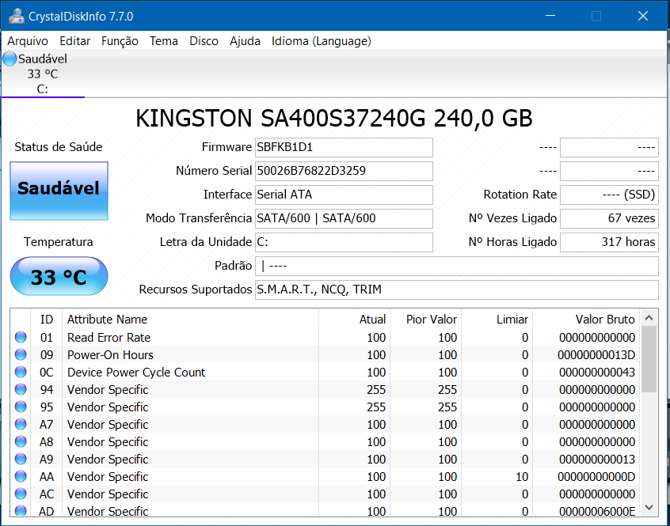Click the status orb for attribute A7
The height and width of the screenshot is (526, 670).
click(x=21, y=424)
